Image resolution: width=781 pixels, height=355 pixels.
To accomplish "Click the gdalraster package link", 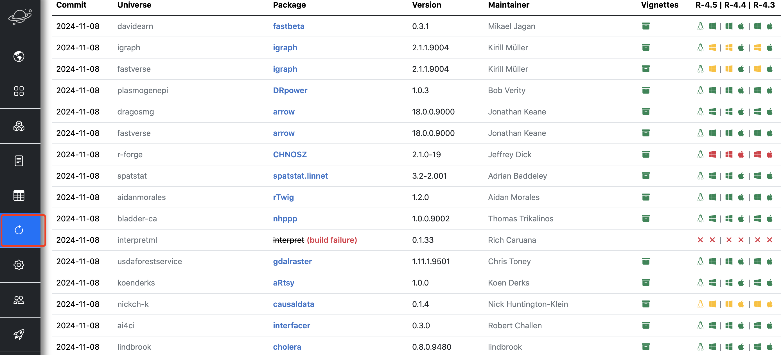I will pos(292,261).
